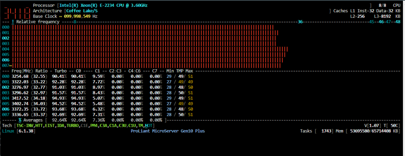Click the C1 value 5.07%
This screenshot has width=405, height=156.
98,98
